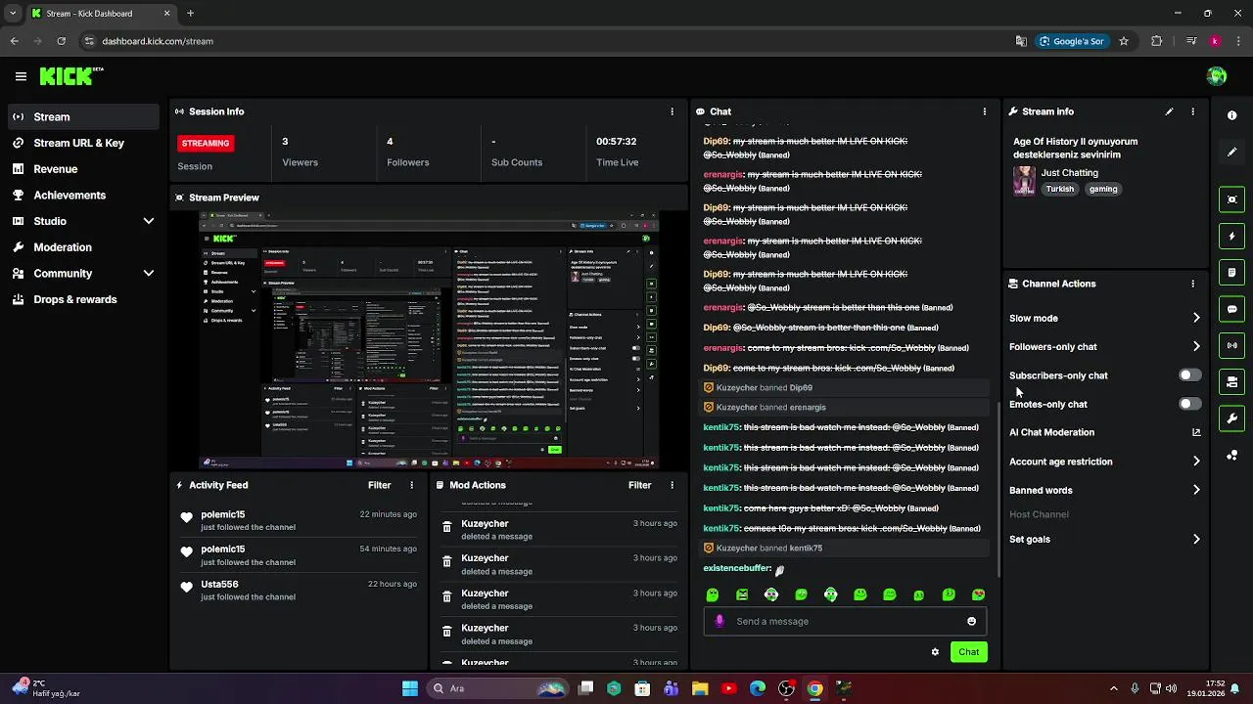Bookmark this page with star icon
This screenshot has width=1253, height=704.
click(x=1124, y=41)
